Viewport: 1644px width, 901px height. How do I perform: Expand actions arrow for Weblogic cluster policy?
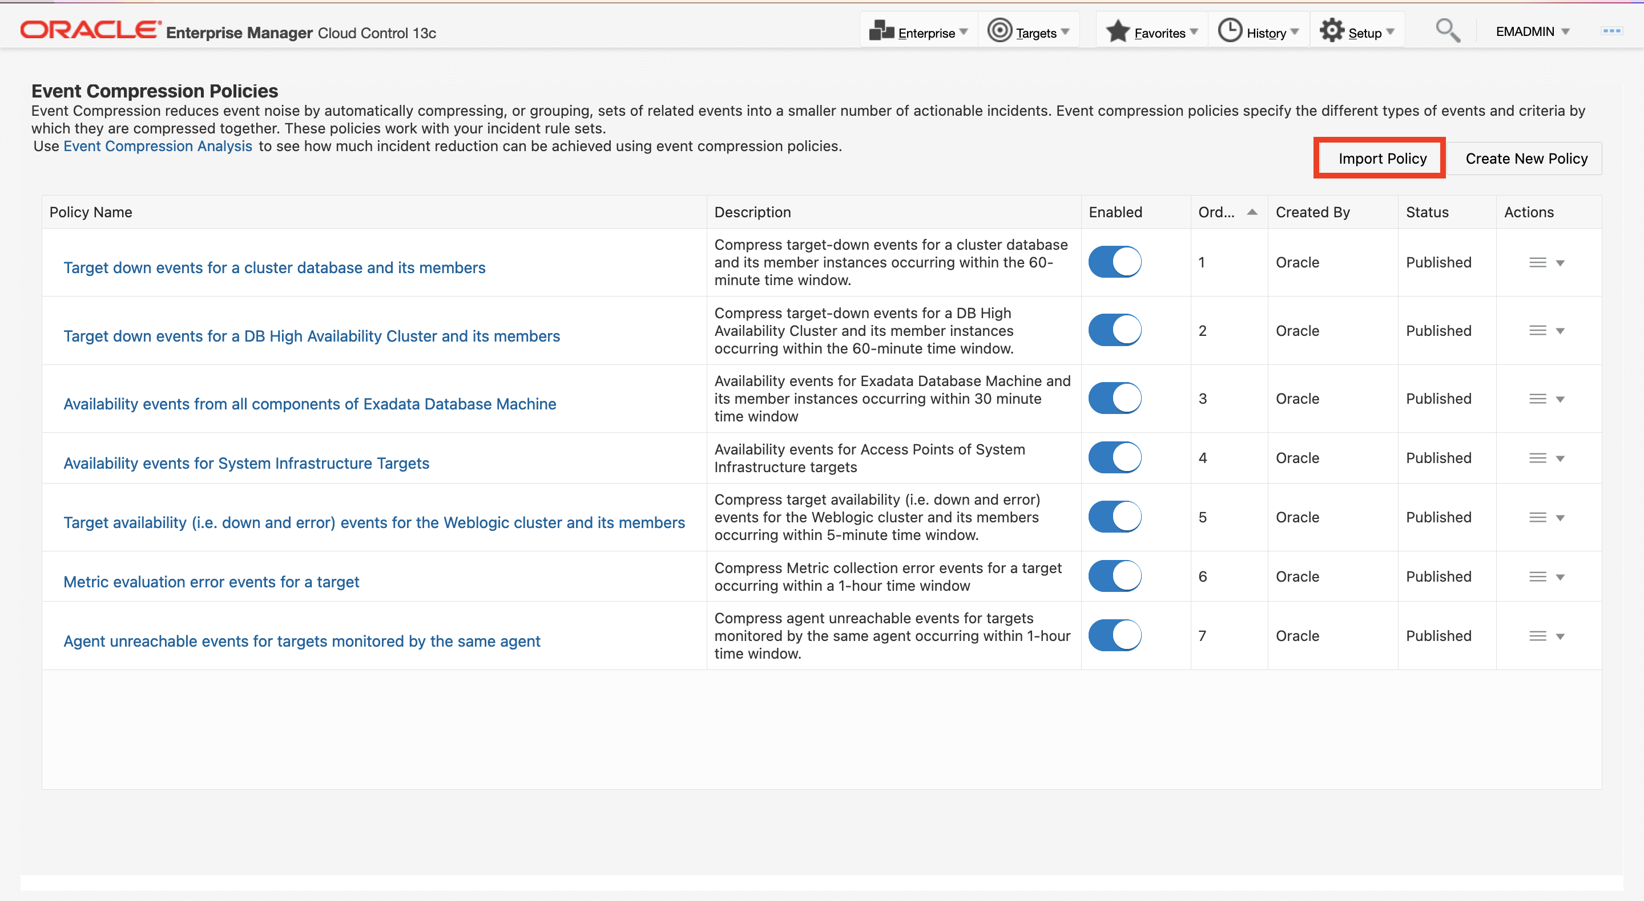[x=1560, y=518]
